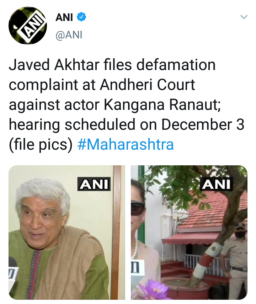The width and height of the screenshot is (256, 304).
Task: Click ANI watermark on right photo
Action: pos(216,184)
